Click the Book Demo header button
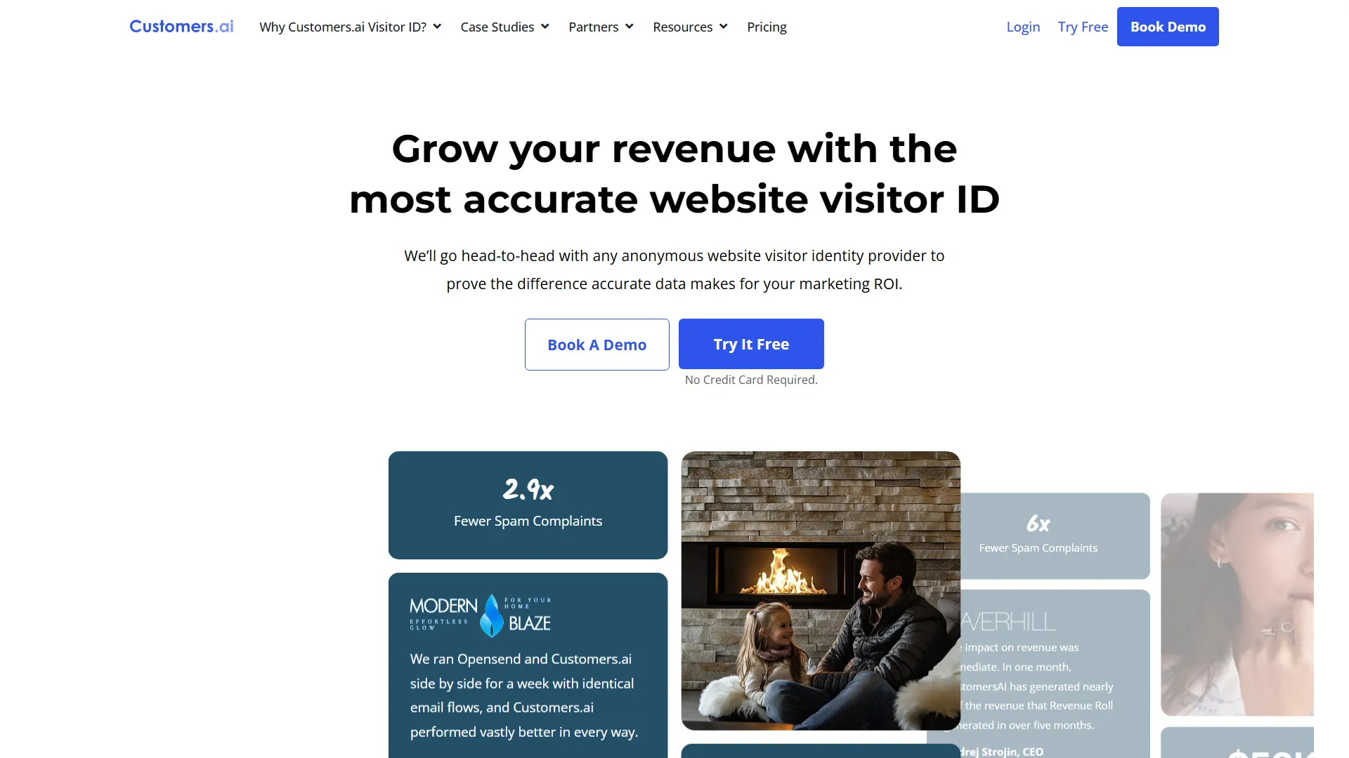 [1168, 27]
